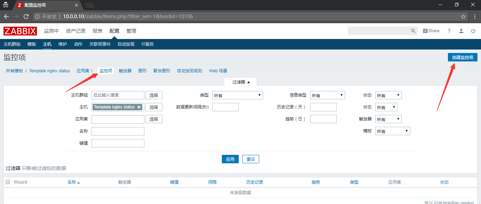Open the 报表 top menu
The width and height of the screenshot is (481, 204).
(98, 31)
